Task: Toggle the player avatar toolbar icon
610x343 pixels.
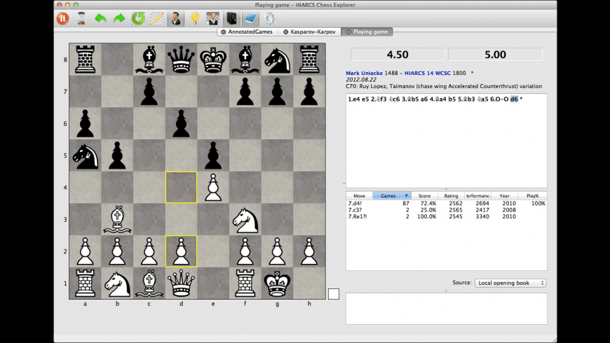Action: (x=176, y=18)
